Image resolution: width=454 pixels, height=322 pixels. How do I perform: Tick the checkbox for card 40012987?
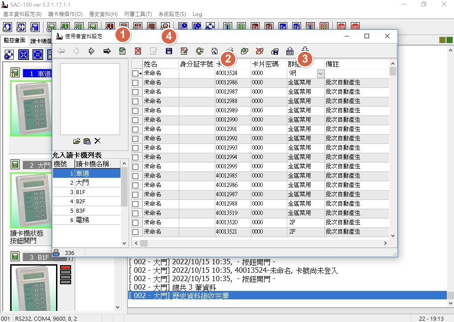pyautogui.click(x=135, y=195)
